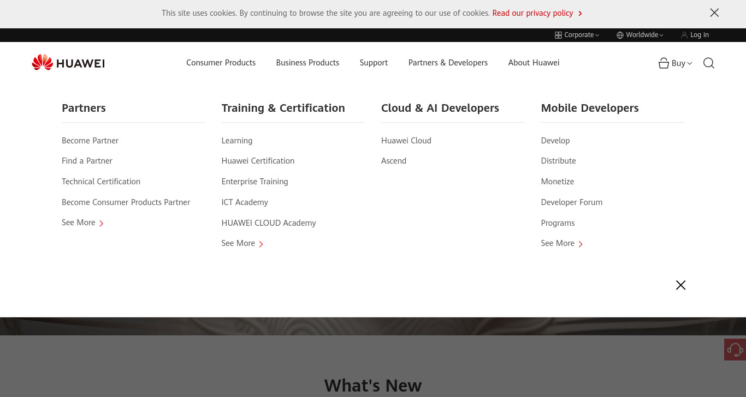Click Log in text link
This screenshot has height=397, width=746.
pos(700,35)
